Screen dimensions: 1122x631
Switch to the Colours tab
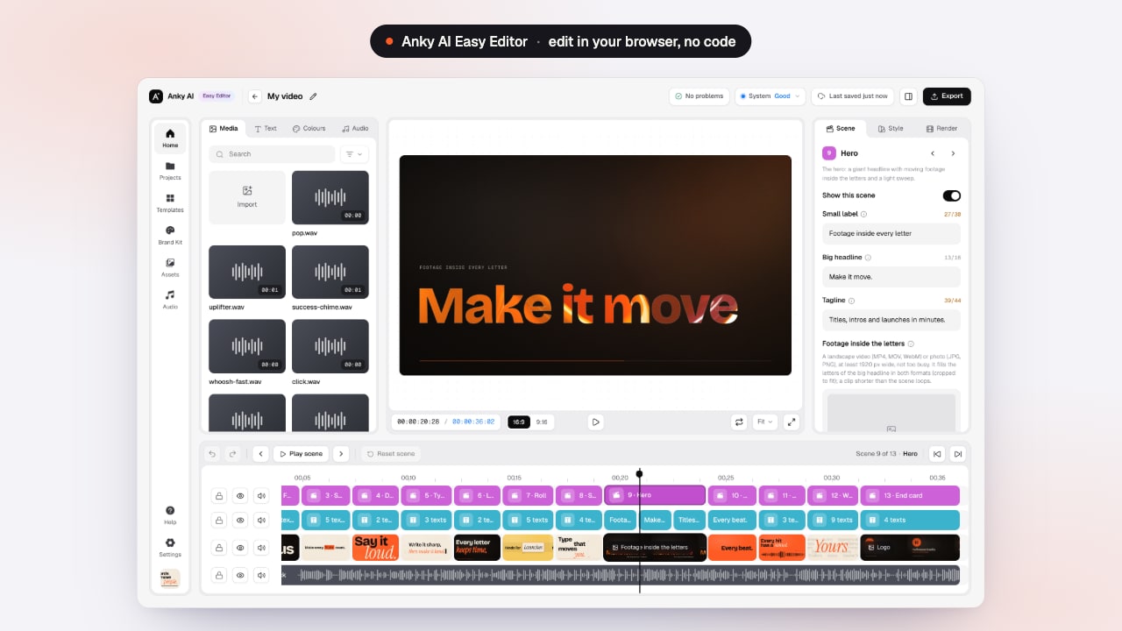point(309,129)
